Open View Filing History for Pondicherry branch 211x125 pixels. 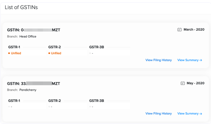(x=159, y=114)
